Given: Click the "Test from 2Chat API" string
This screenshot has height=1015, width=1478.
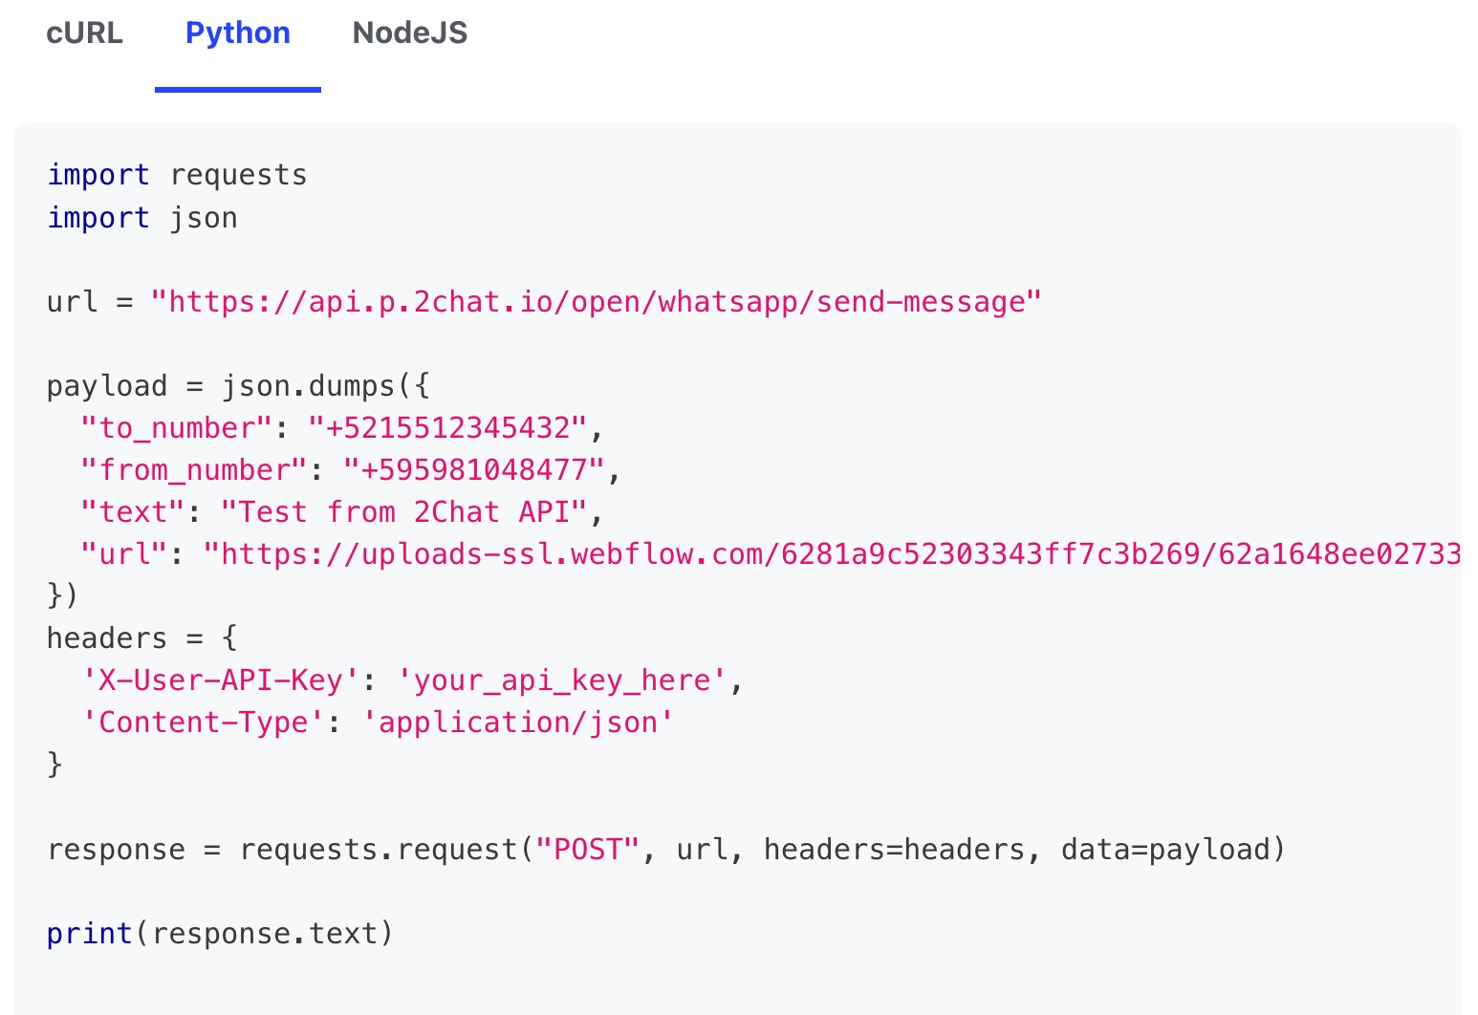Looking at the screenshot, I should 403,512.
